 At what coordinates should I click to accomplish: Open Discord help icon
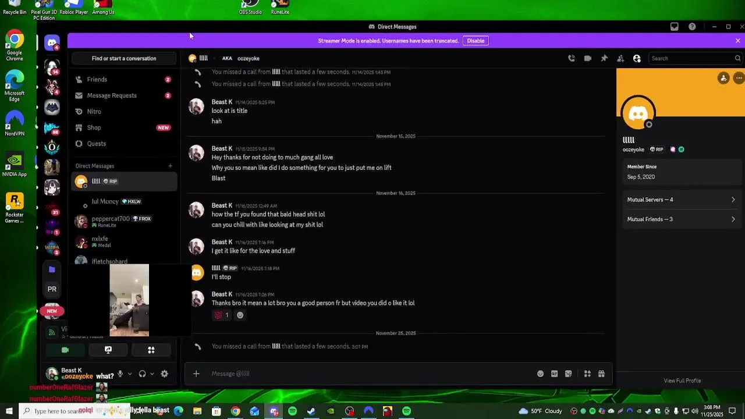coord(692,27)
